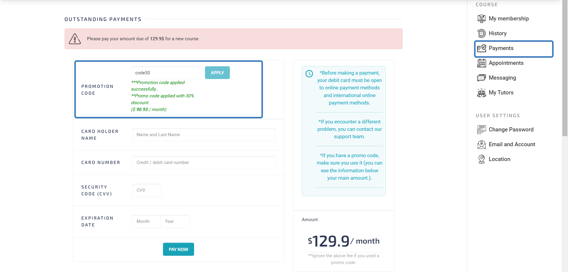This screenshot has width=568, height=272.
Task: Click the 'SECURITY CODE (CVV)' label
Action: (96, 190)
